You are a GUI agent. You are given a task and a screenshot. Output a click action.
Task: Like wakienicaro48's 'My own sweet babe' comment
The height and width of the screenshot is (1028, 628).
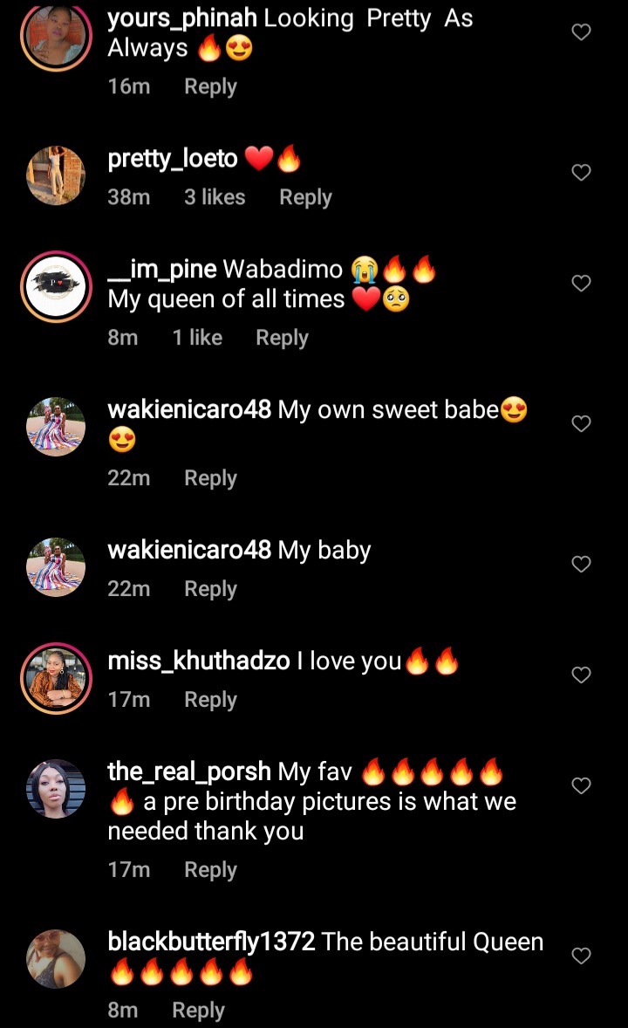(582, 423)
